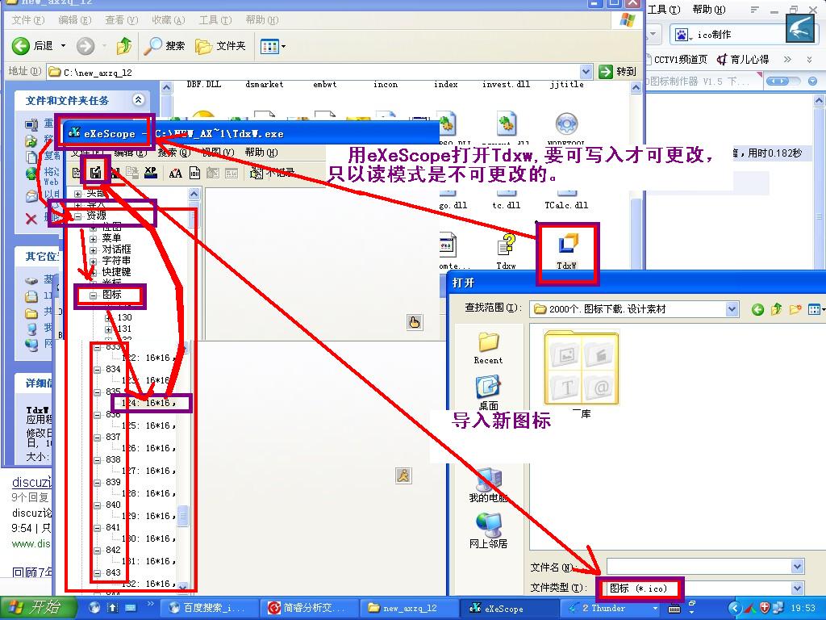Click the red shield tray icon
The image size is (826, 620).
click(x=765, y=608)
